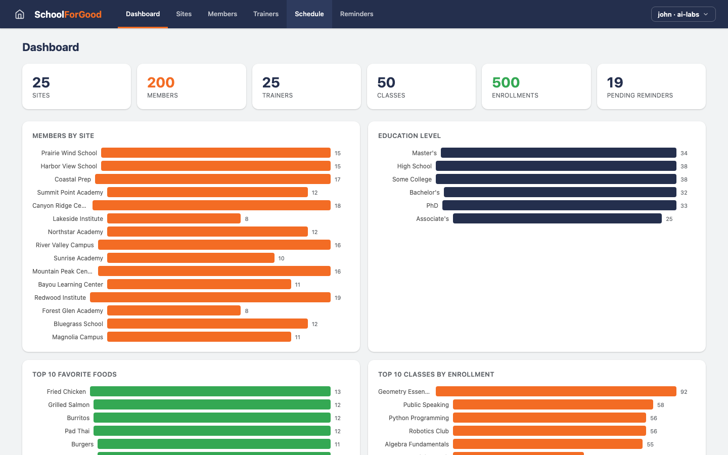This screenshot has height=455, width=728.
Task: Open the 19 PENDING REMINDERS card
Action: (651, 86)
